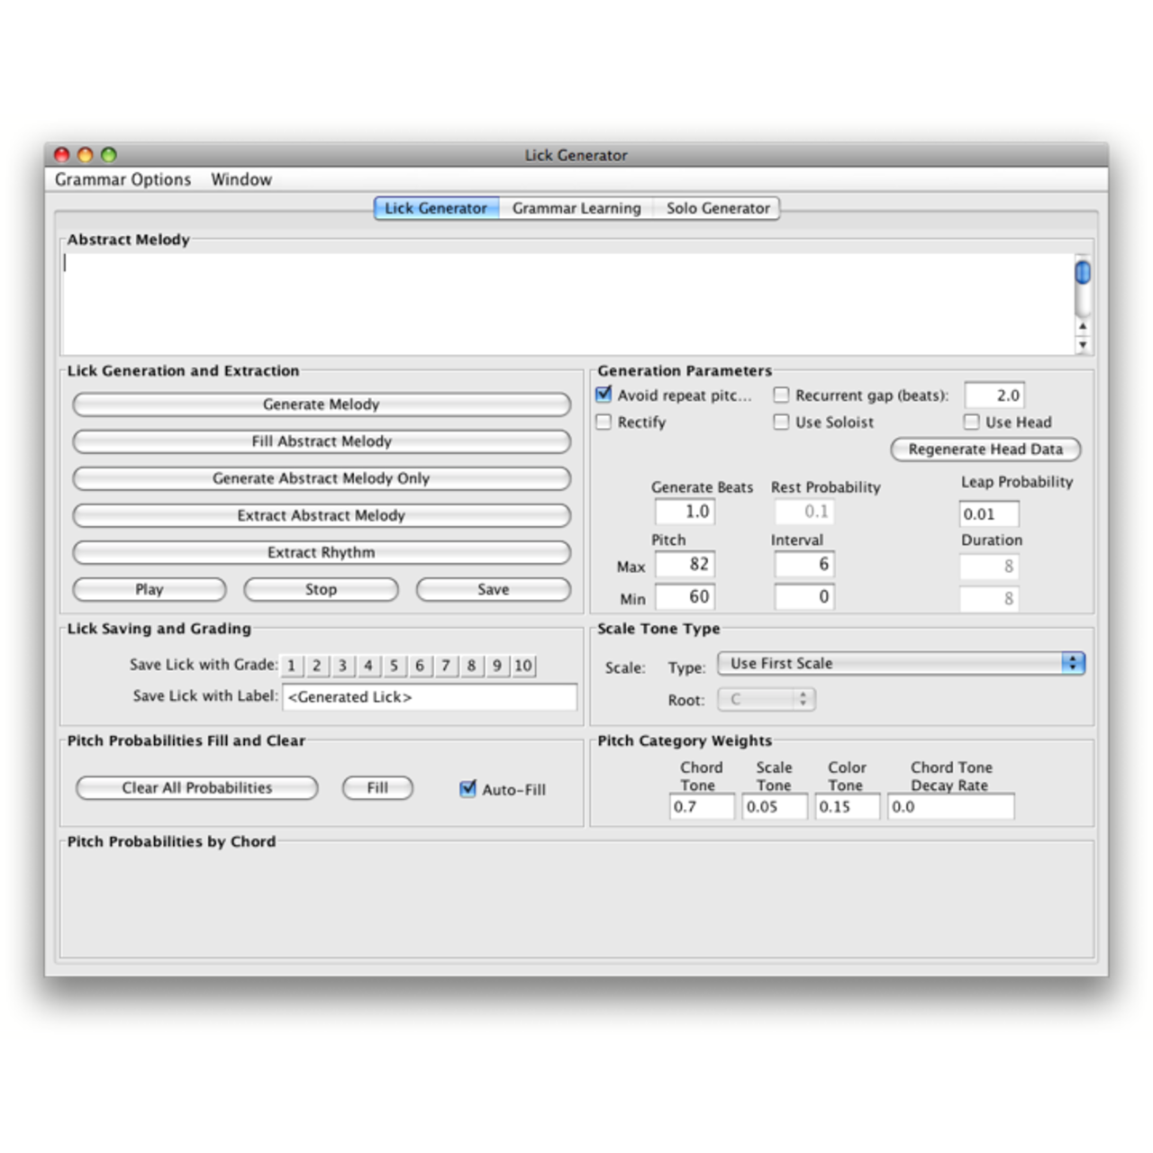Viewport: 1153px width, 1153px height.
Task: Save lick with grade 10
Action: [522, 665]
